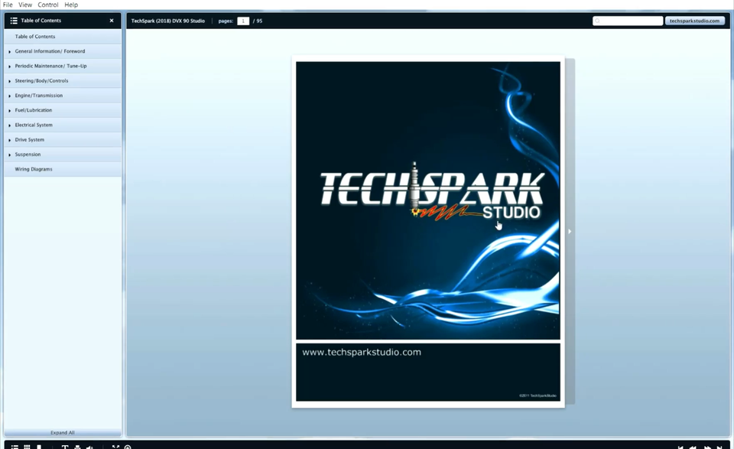Close the Table of Contents panel
Screen dimensions: 734x449
point(112,21)
